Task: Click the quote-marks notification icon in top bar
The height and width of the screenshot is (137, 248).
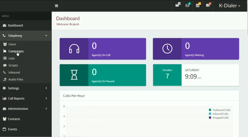Action: [x=178, y=5]
